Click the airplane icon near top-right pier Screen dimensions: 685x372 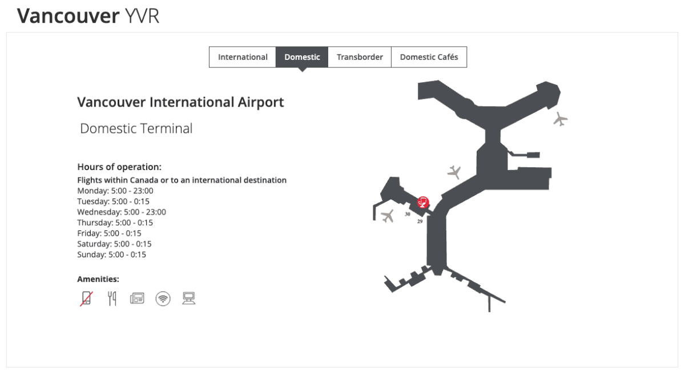click(x=561, y=119)
